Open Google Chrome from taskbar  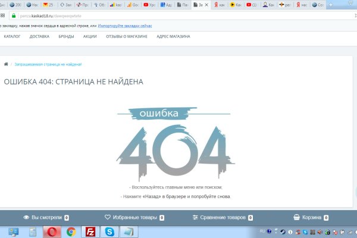[x=71, y=231]
